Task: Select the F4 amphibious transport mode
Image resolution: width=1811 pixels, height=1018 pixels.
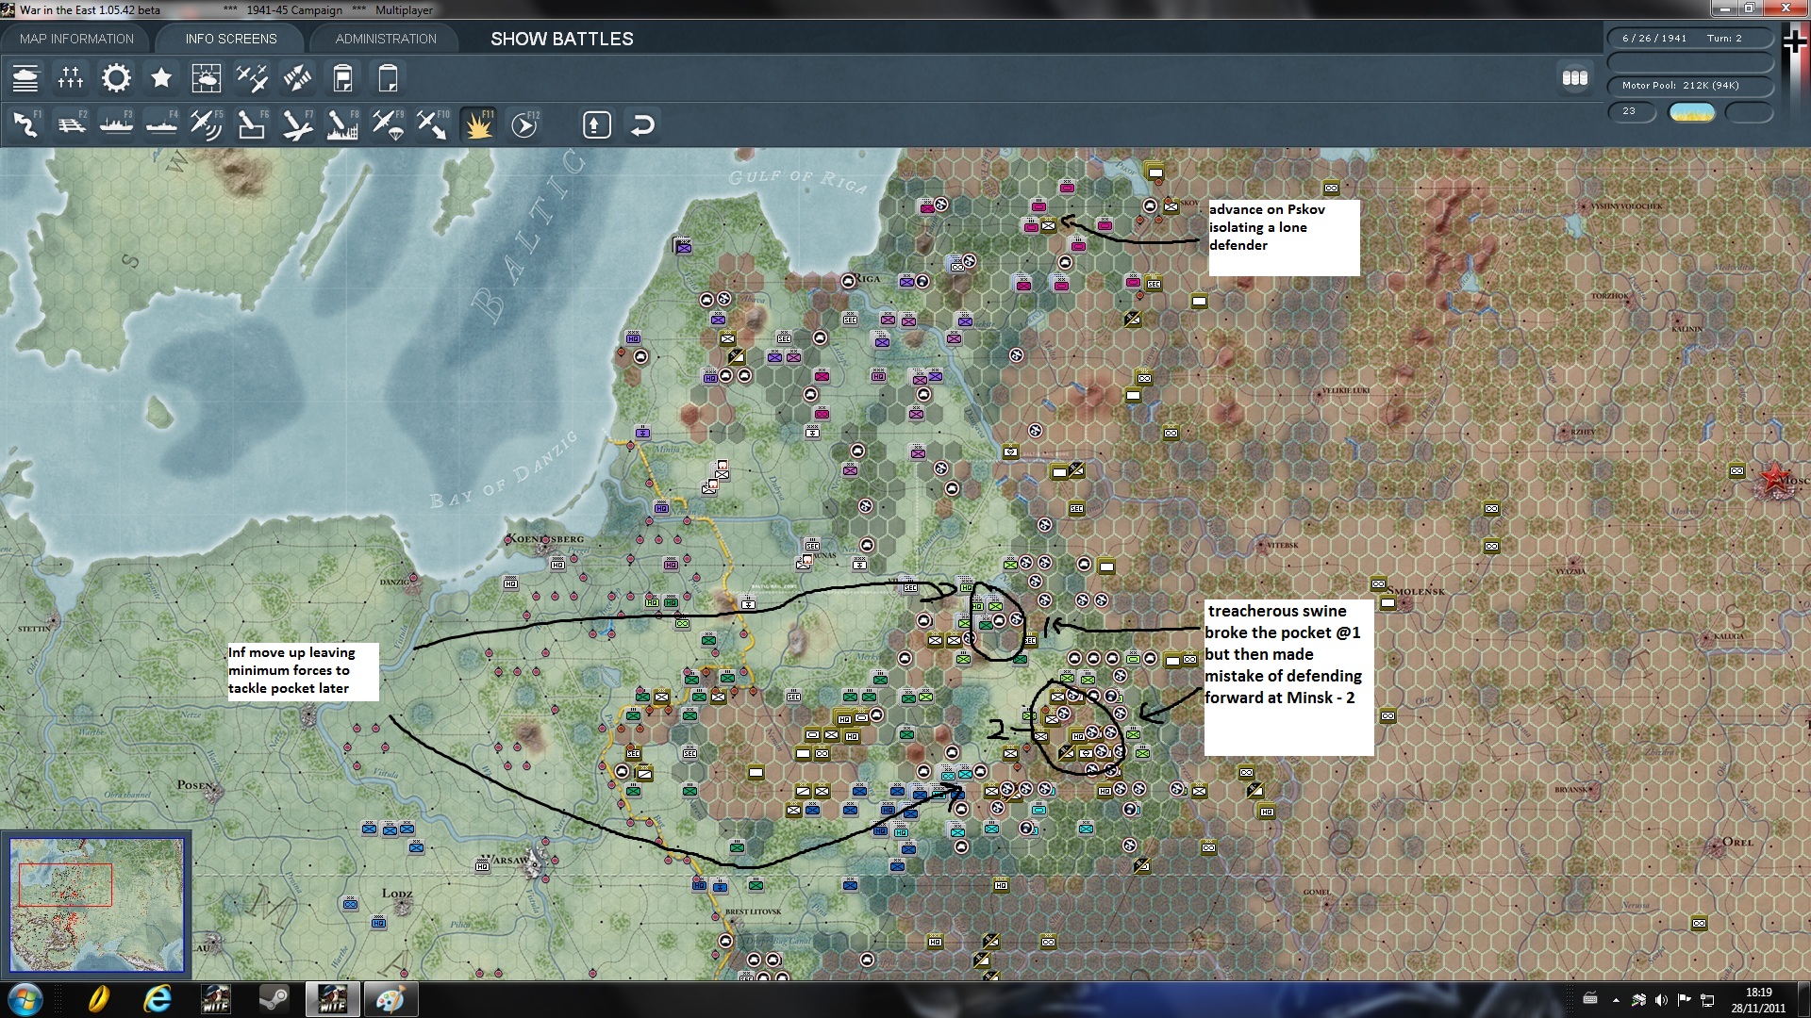Action: coord(161,124)
